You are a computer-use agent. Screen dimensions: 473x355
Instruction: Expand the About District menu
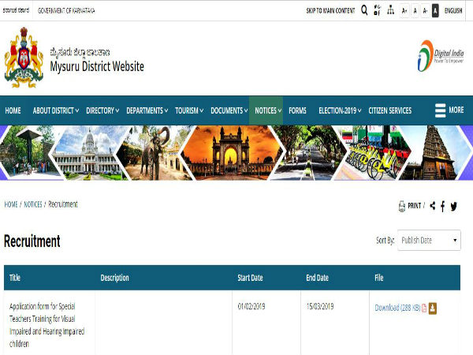tap(55, 110)
